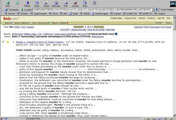This screenshot has height=120, width=176.
Task: Click the blue source info icon
Action: [x=116, y=34]
